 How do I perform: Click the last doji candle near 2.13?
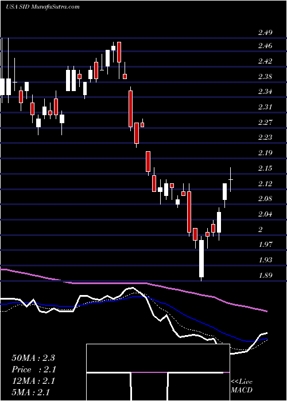(x=231, y=179)
